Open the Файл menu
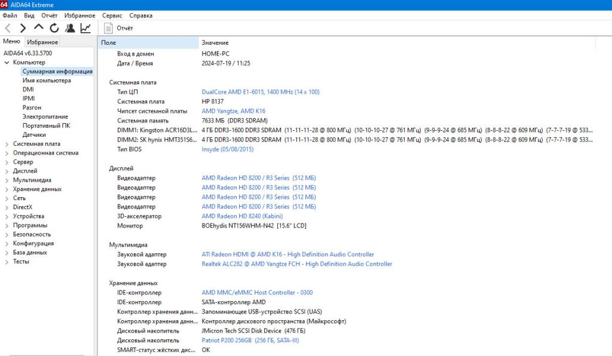The image size is (612, 356). pyautogui.click(x=10, y=16)
